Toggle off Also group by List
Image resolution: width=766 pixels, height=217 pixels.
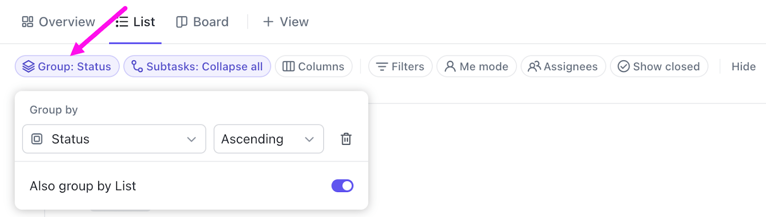pyautogui.click(x=342, y=186)
